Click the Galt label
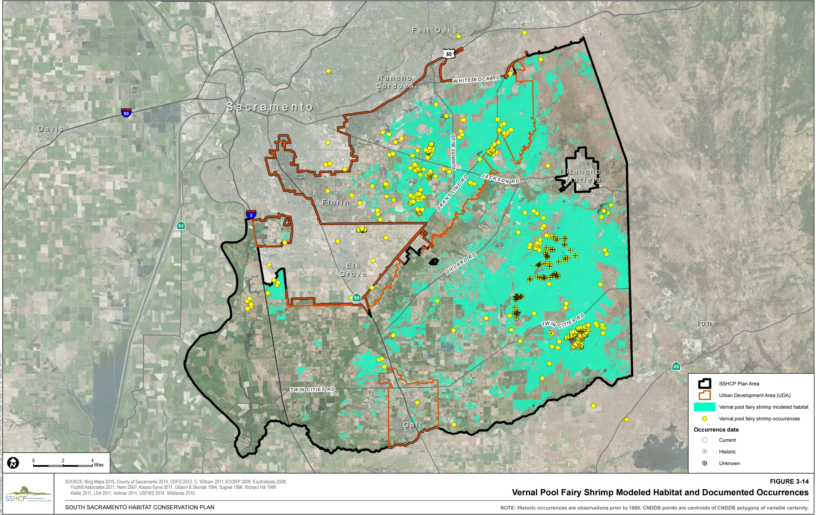816x515 pixels. click(x=413, y=425)
